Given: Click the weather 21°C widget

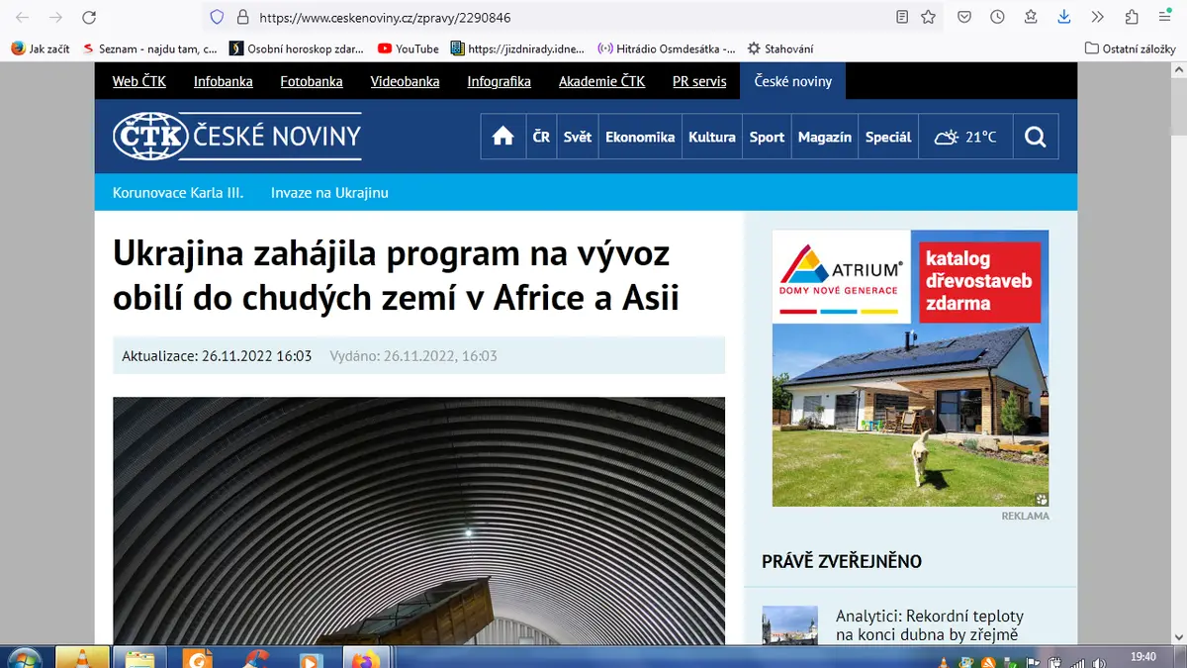Looking at the screenshot, I should click(965, 137).
